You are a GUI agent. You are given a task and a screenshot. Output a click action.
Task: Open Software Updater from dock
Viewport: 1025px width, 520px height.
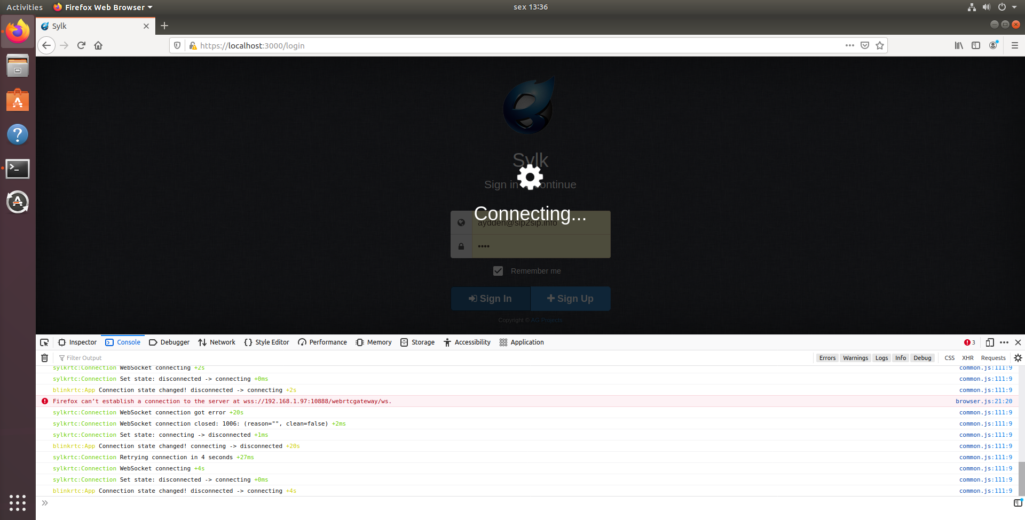tap(18, 202)
